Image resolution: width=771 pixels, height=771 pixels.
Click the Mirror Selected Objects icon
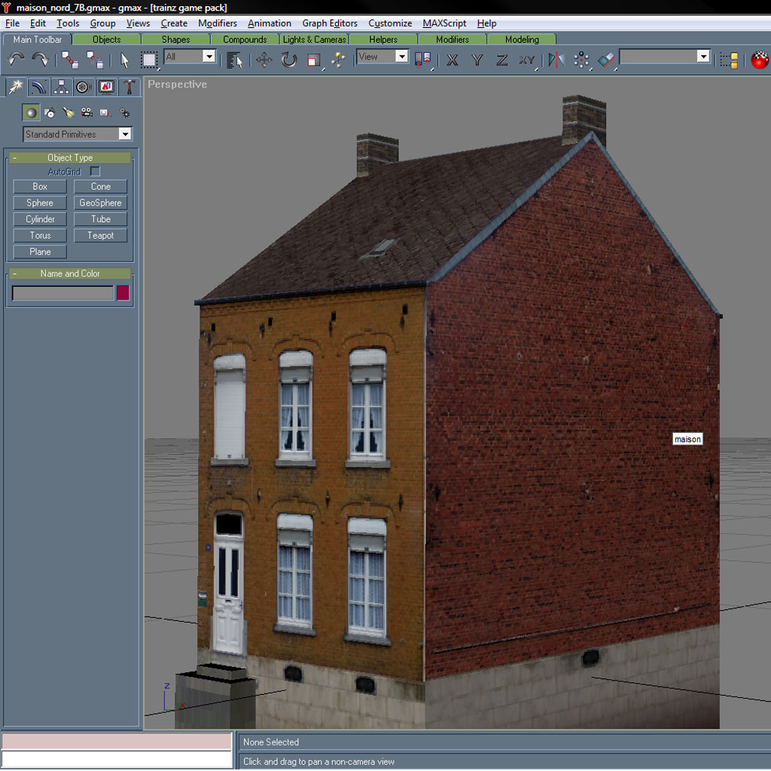point(556,59)
